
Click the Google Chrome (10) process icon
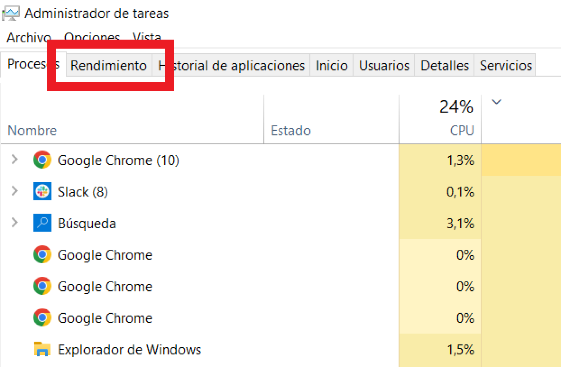click(42, 160)
